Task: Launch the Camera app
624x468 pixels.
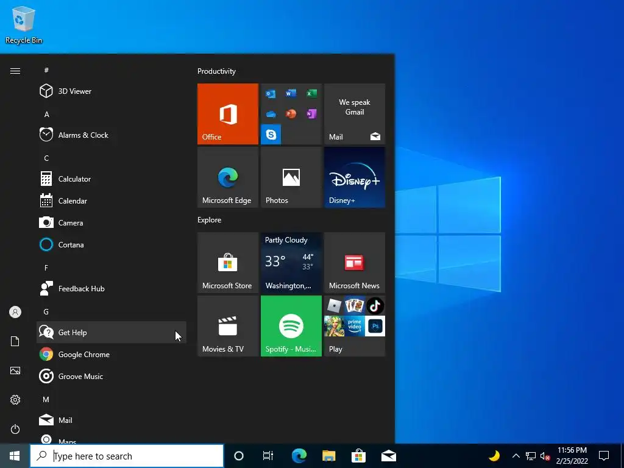Action: click(112, 222)
